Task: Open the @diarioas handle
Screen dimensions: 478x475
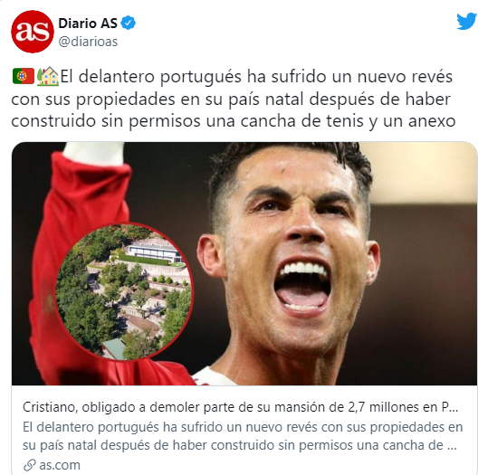Action: pos(88,42)
